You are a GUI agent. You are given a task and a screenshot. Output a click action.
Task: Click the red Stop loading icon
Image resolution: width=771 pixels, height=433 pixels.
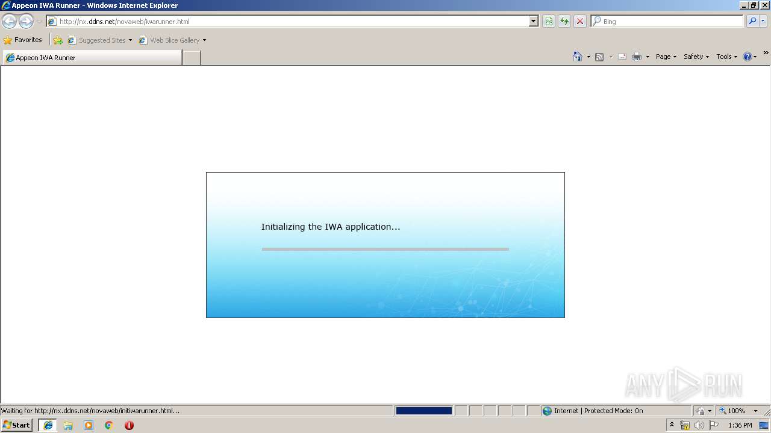[x=580, y=22]
